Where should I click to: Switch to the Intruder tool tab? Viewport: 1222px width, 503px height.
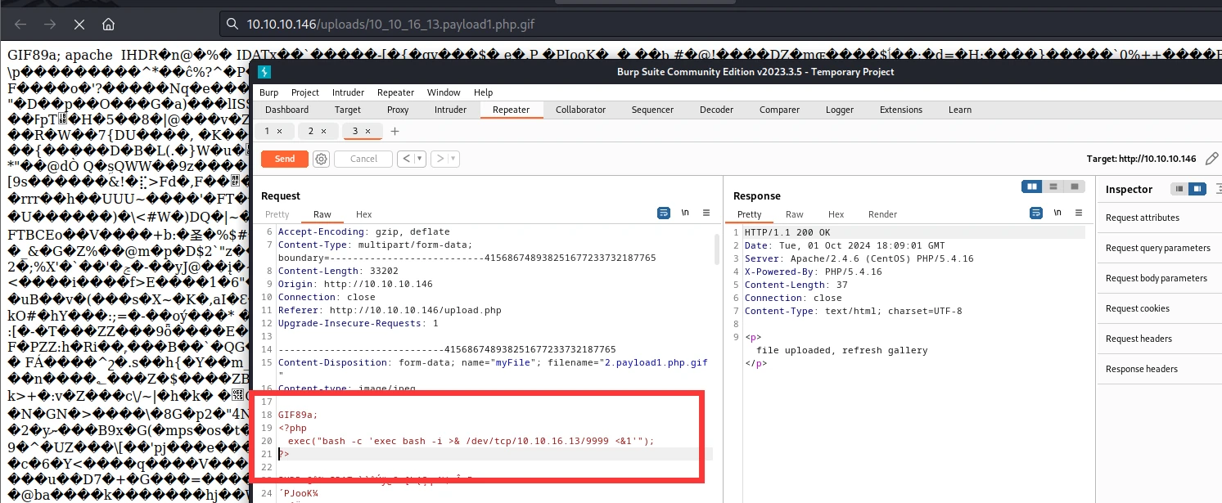[450, 110]
